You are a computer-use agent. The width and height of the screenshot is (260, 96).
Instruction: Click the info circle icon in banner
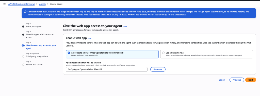click(x=25, y=12)
